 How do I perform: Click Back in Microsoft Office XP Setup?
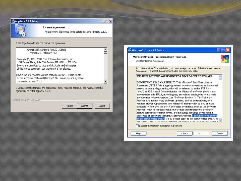pos(185,133)
